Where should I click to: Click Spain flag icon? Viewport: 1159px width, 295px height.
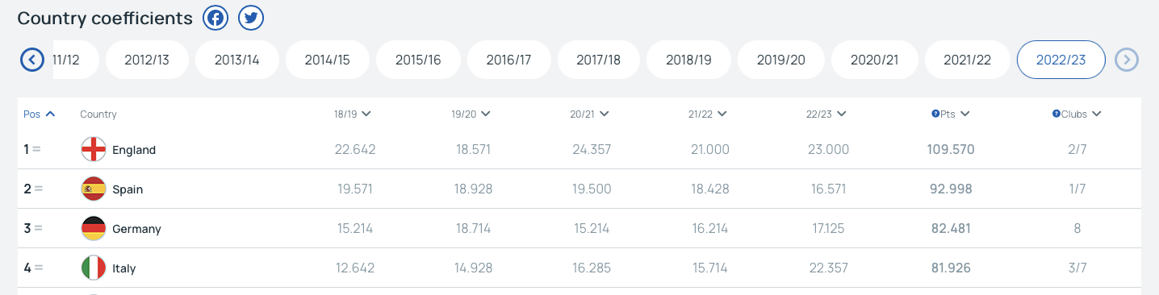(94, 189)
